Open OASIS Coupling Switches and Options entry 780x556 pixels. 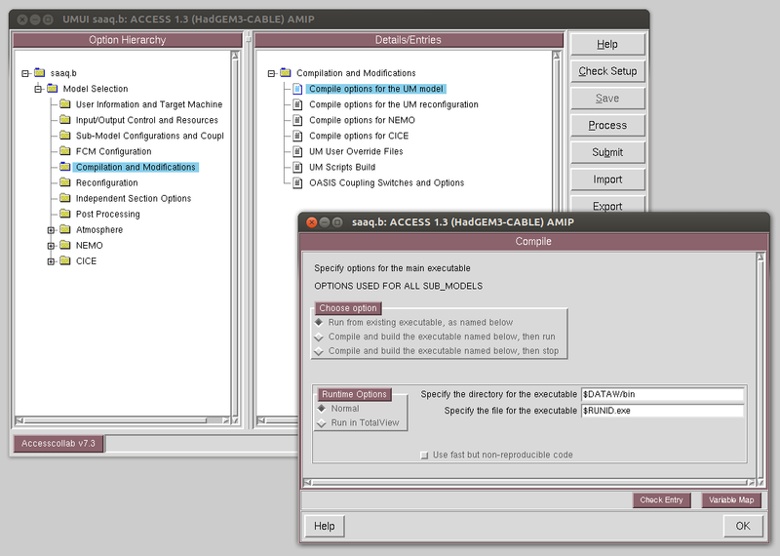pos(386,182)
